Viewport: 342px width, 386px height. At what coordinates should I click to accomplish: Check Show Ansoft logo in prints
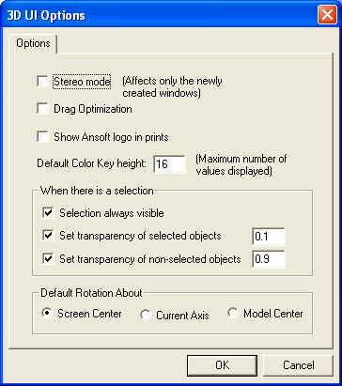pyautogui.click(x=42, y=137)
